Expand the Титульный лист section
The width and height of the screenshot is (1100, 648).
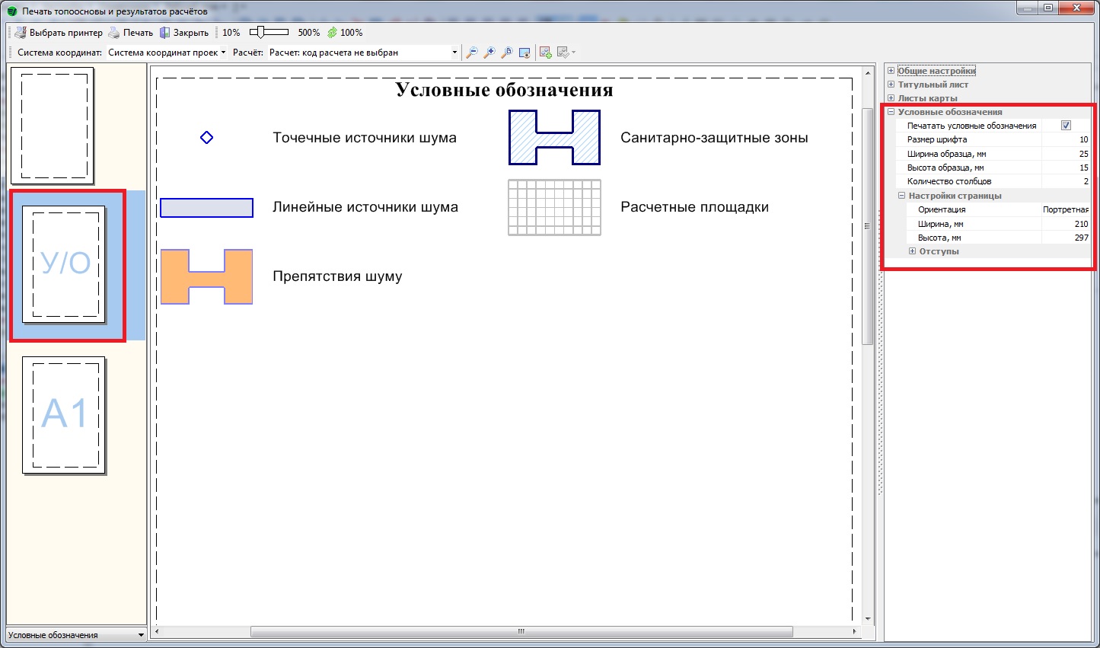click(891, 85)
